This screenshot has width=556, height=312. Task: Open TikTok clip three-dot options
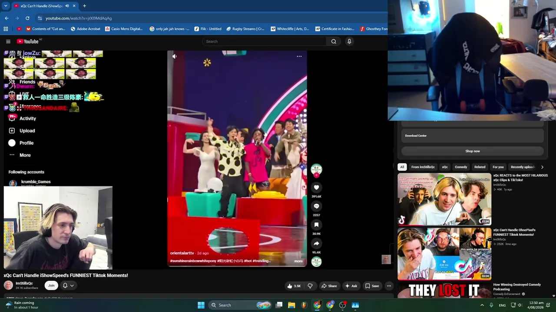[299, 56]
